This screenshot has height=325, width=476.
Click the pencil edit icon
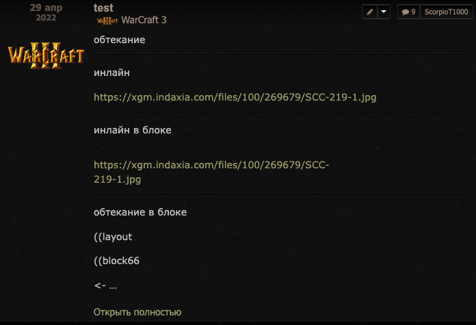[370, 12]
